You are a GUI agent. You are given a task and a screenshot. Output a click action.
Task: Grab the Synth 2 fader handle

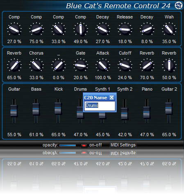click(124, 114)
